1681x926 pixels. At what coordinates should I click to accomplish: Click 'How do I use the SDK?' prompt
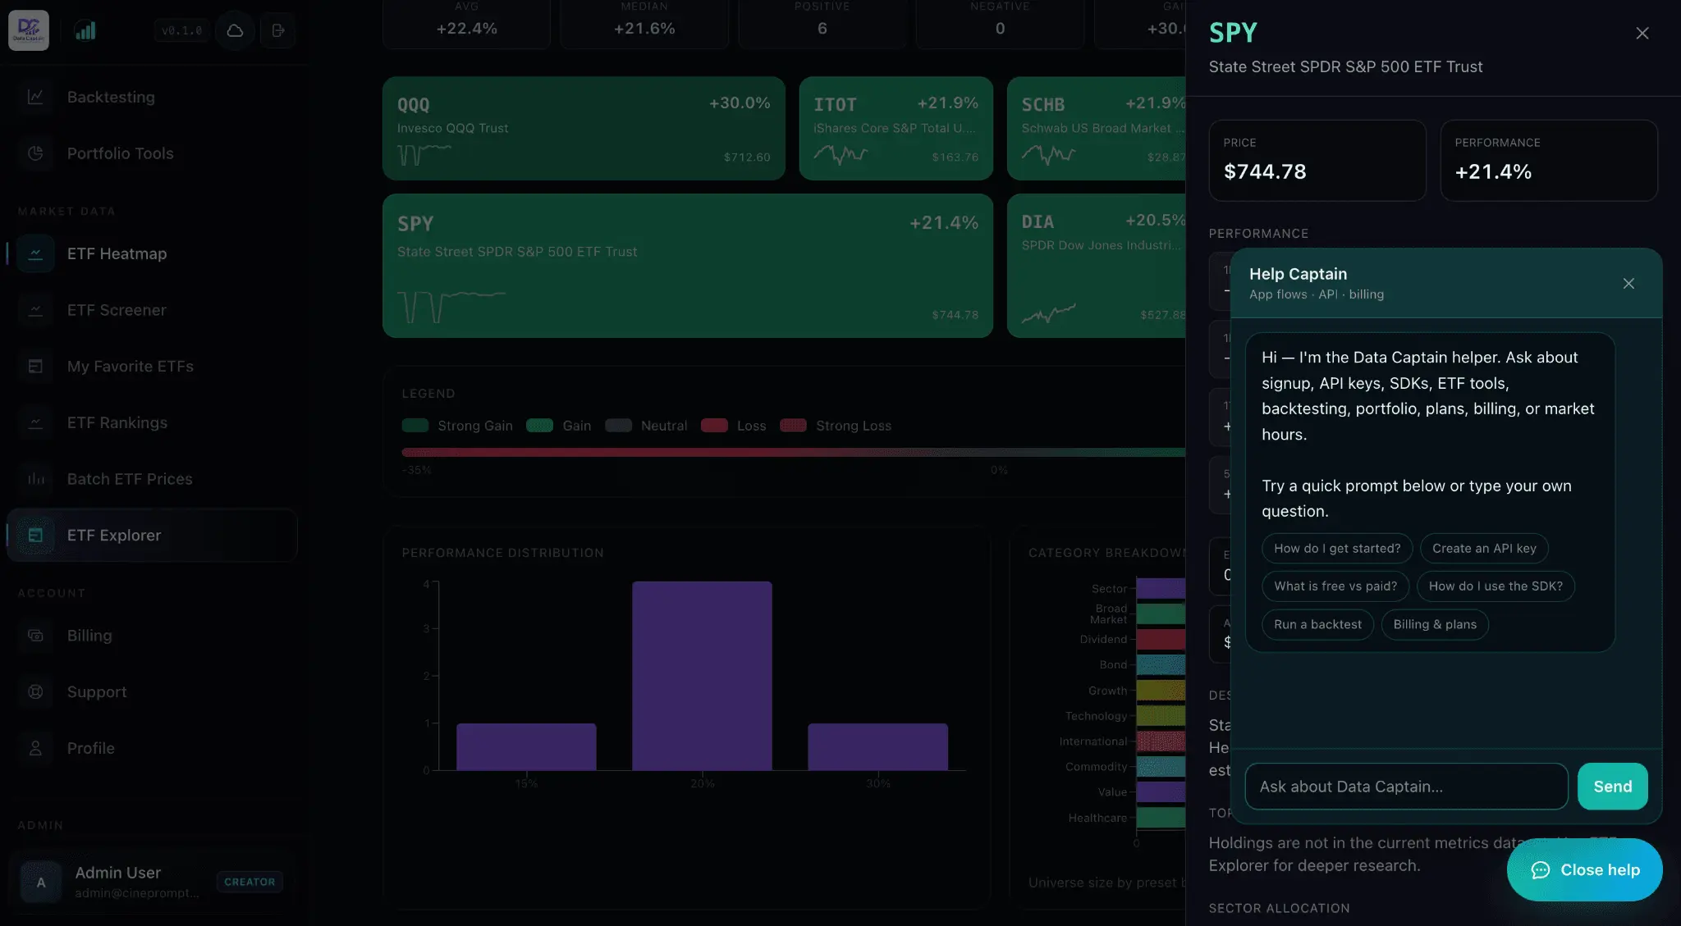pyautogui.click(x=1495, y=586)
